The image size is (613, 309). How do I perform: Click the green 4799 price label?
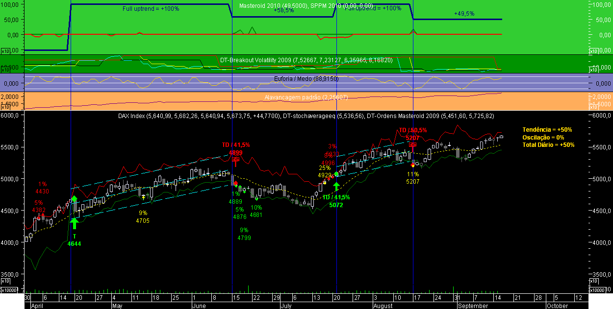pos(244,238)
